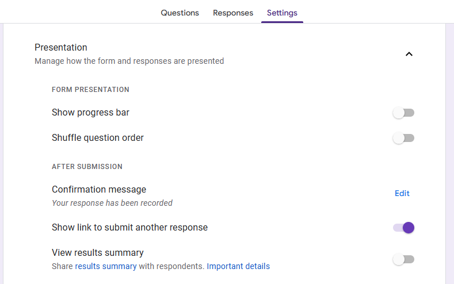This screenshot has height=284, width=454.
Task: Click the 'FORM PRESENTATION' subsection header
Action: [x=90, y=90]
